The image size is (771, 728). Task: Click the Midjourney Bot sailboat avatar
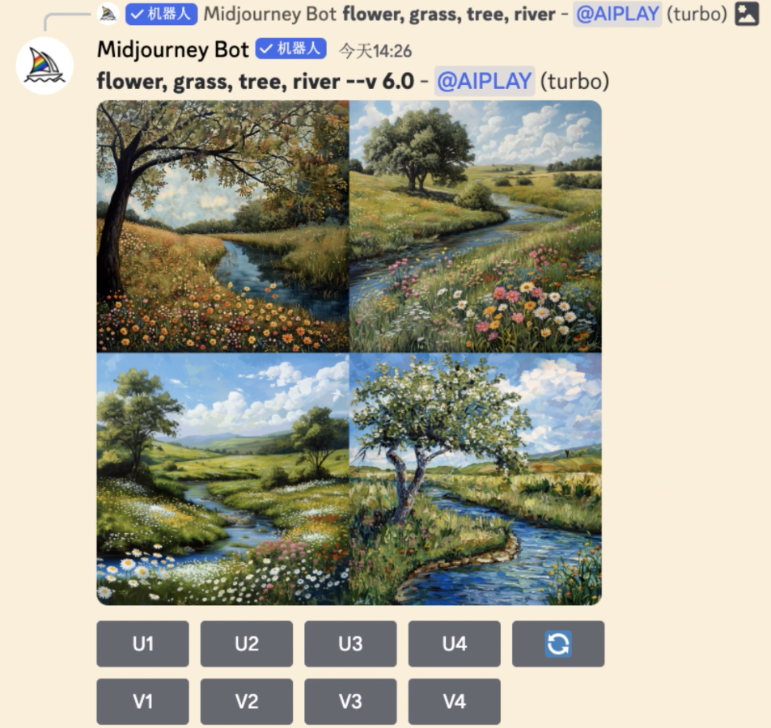(44, 66)
